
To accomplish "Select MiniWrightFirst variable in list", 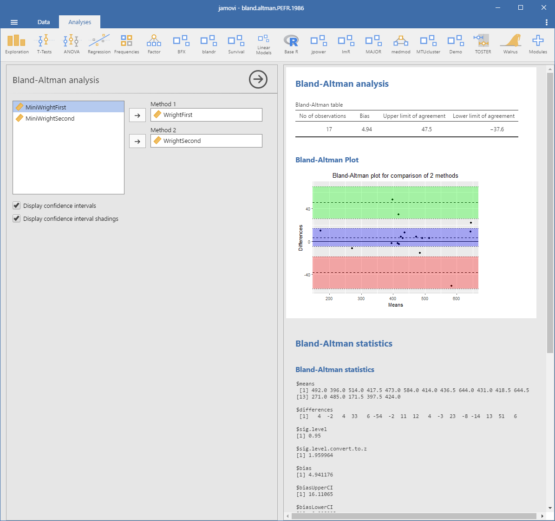I will coord(69,107).
